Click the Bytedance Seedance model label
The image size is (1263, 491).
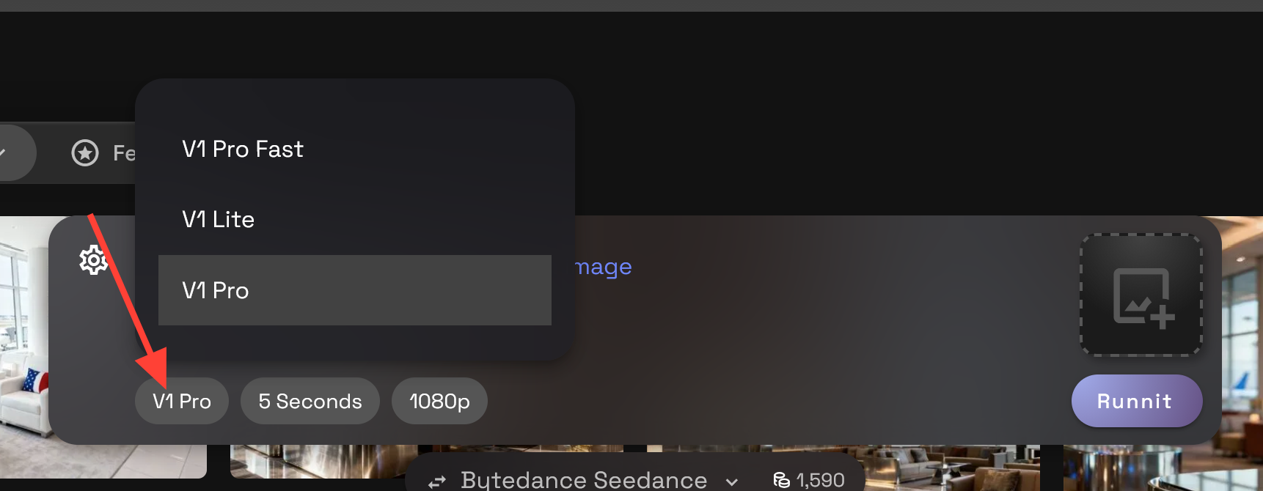[584, 480]
